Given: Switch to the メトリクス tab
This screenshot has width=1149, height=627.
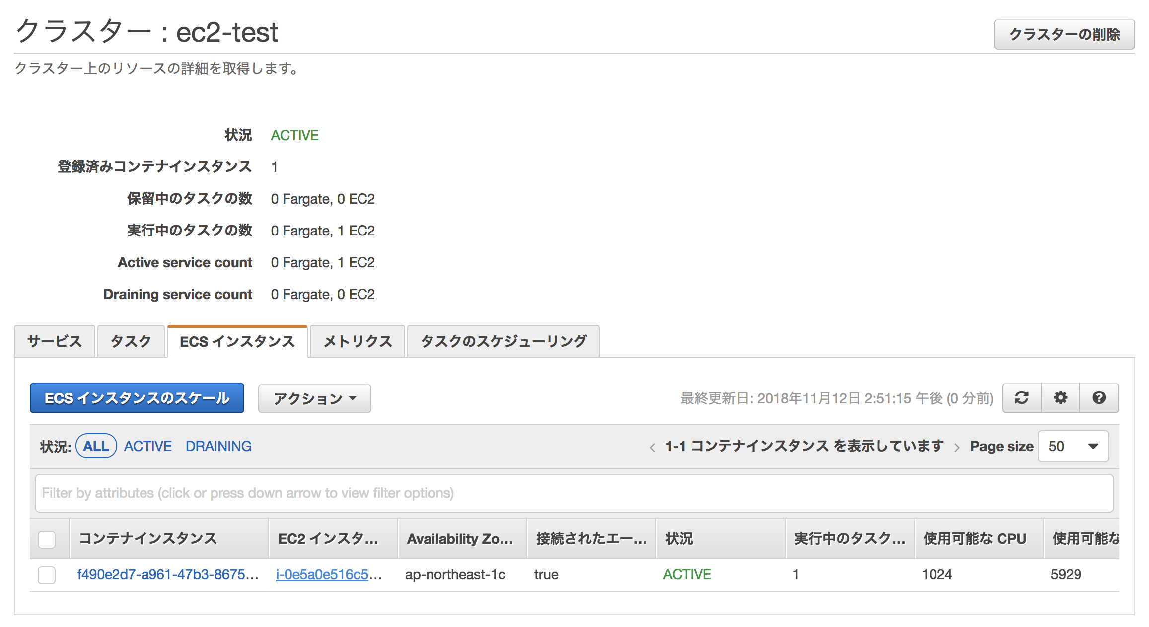Looking at the screenshot, I should pos(358,341).
